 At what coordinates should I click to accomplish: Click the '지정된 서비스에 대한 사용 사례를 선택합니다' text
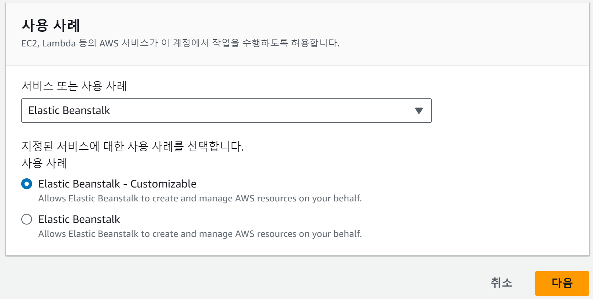point(132,146)
